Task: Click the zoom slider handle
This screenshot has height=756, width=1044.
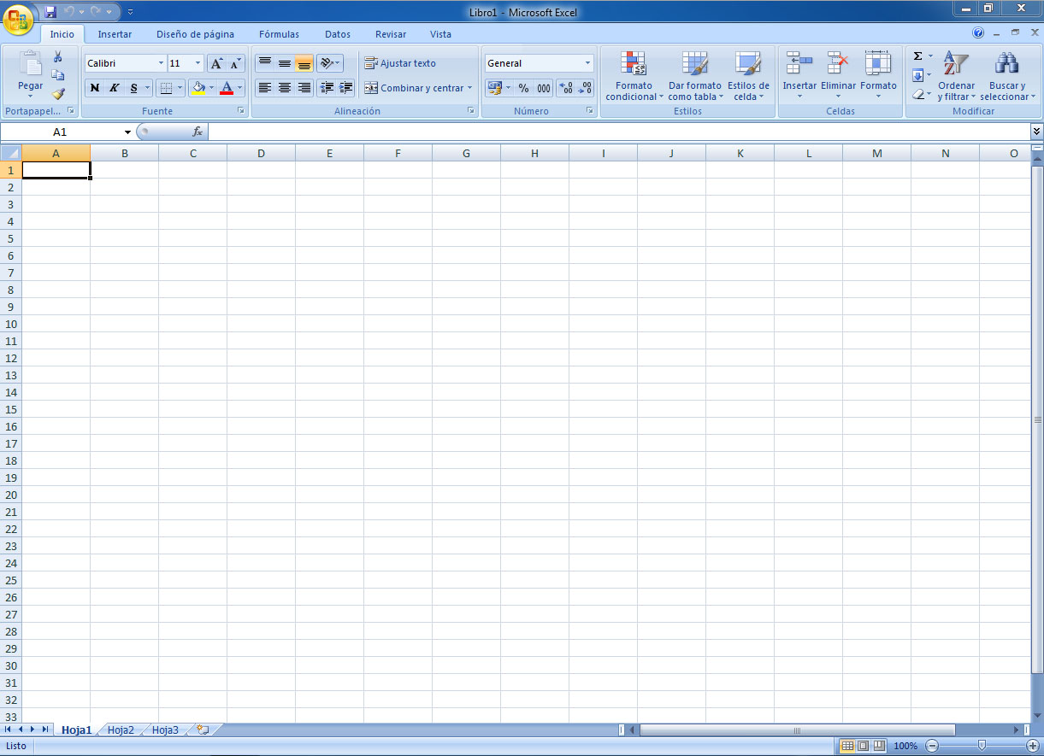Action: (982, 746)
